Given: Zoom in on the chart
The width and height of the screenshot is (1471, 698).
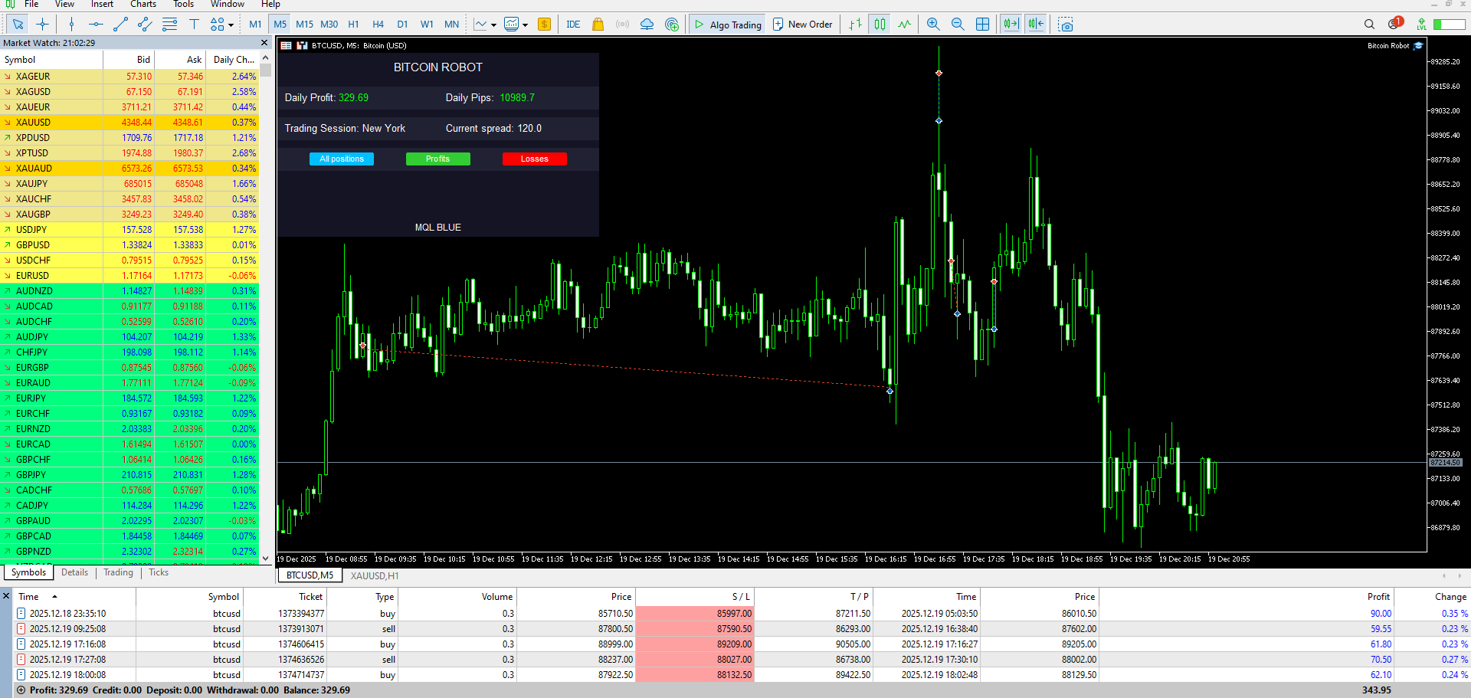Looking at the screenshot, I should click(x=933, y=25).
